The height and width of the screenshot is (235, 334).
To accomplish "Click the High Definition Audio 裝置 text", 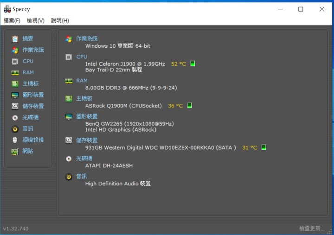I will (118, 184).
